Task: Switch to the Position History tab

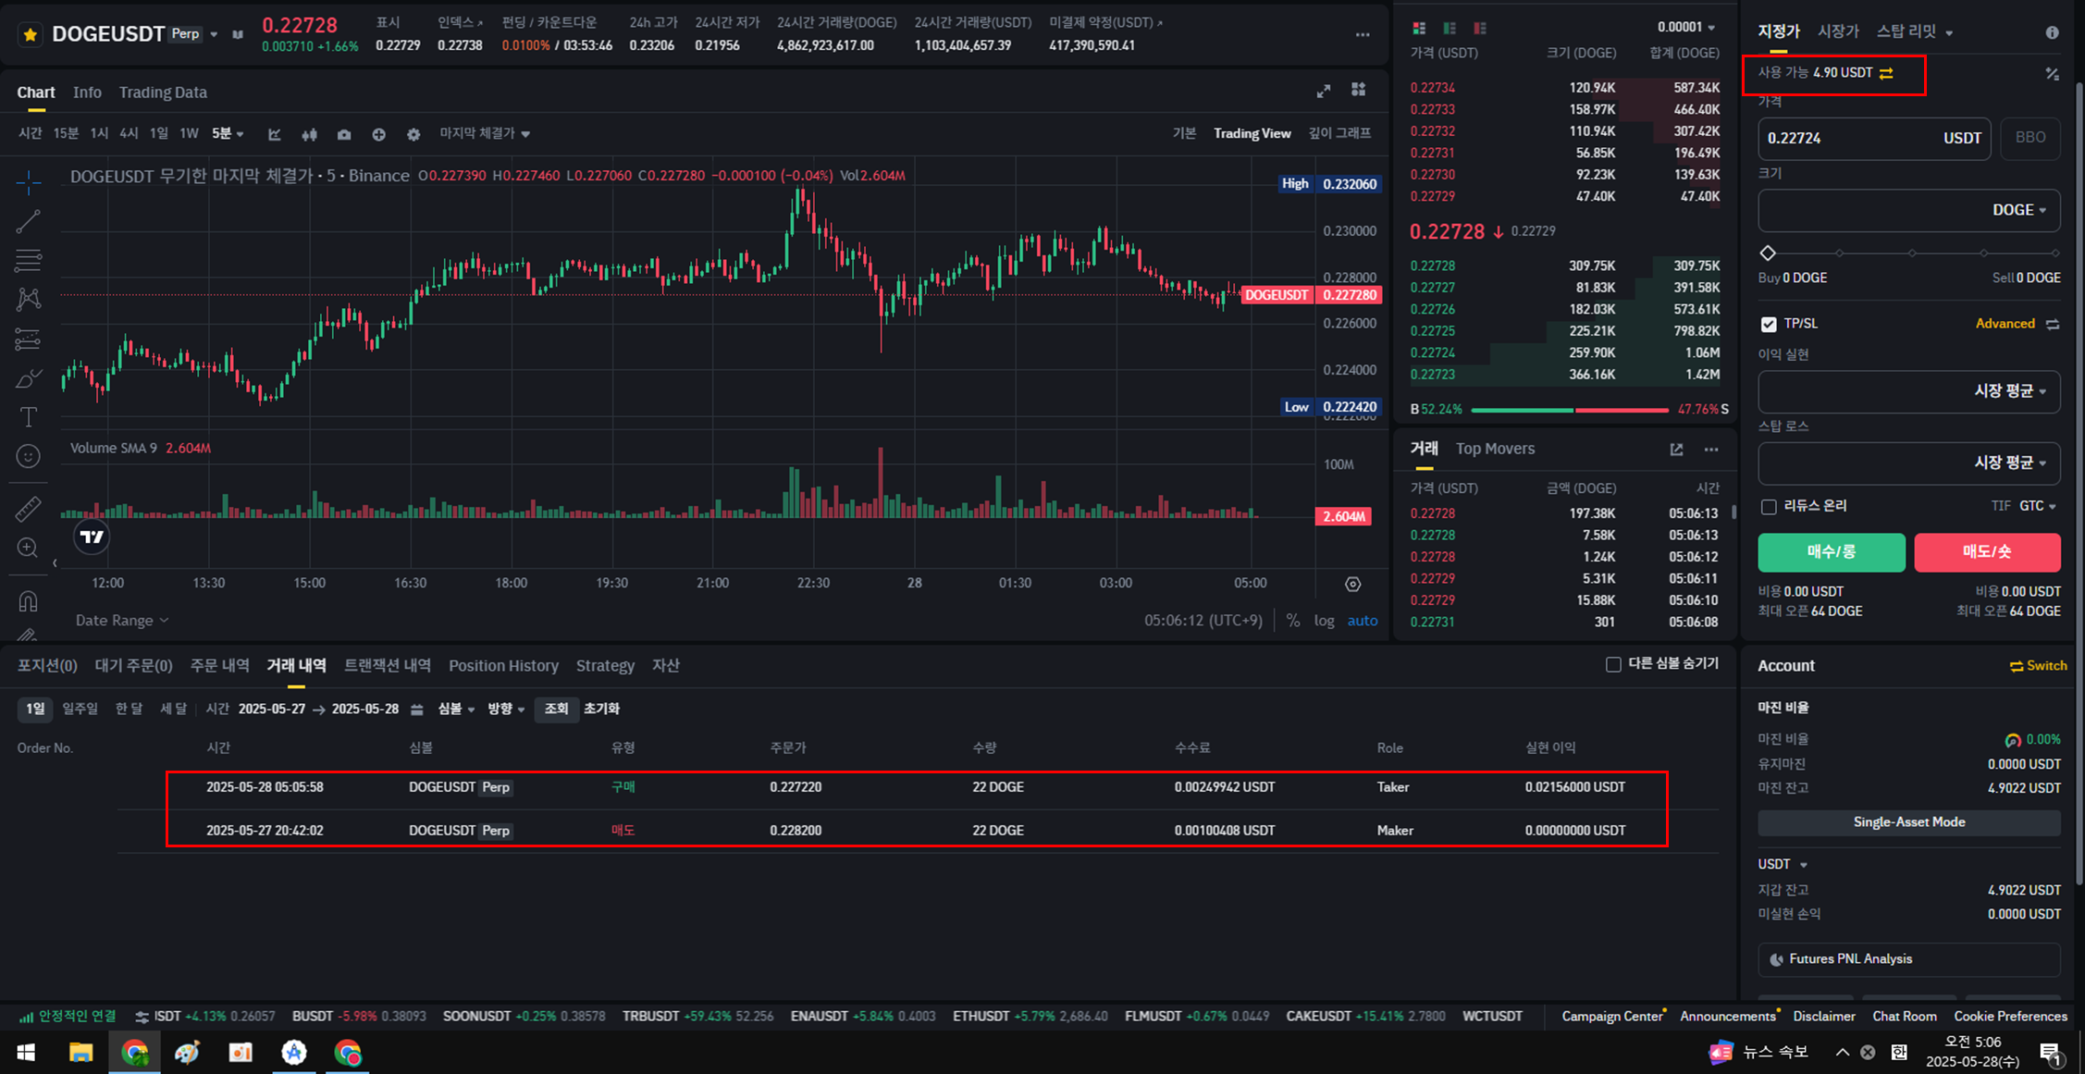Action: tap(503, 665)
